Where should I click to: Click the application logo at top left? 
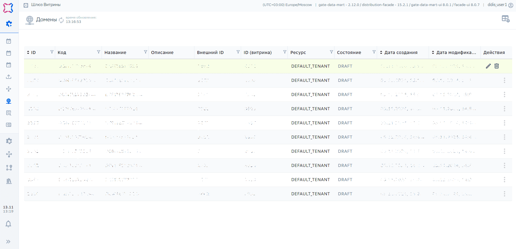coord(8,8)
